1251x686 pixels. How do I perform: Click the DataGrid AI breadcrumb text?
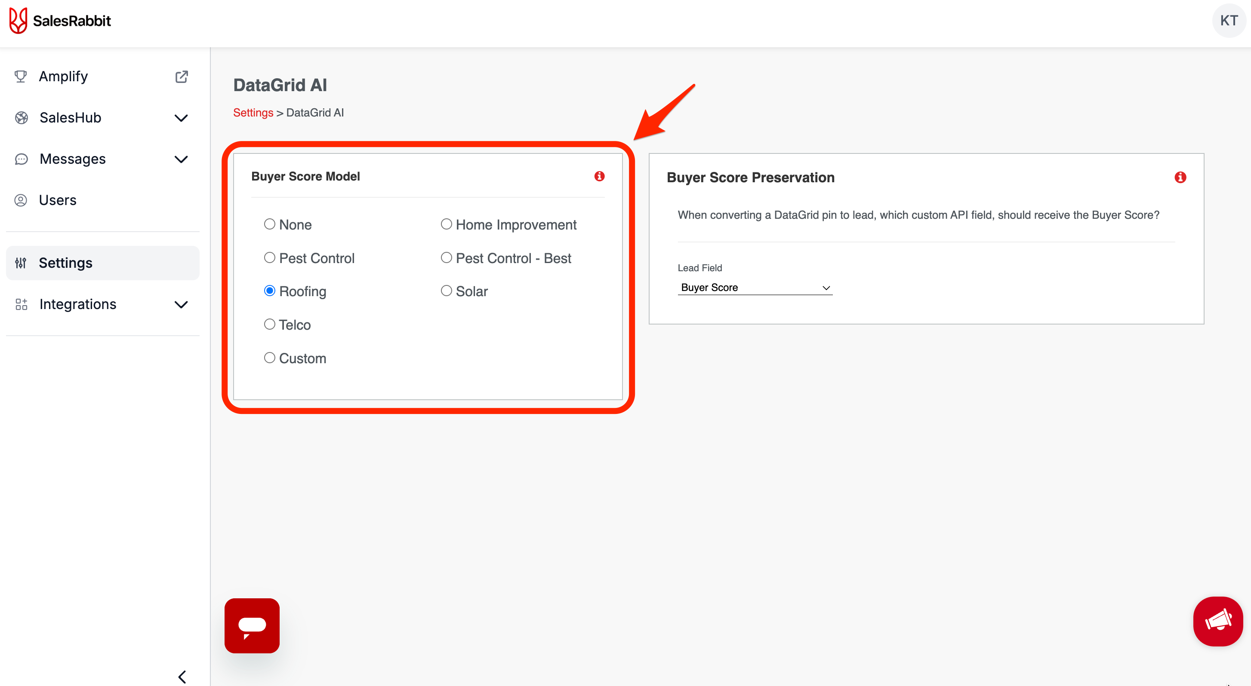(315, 113)
